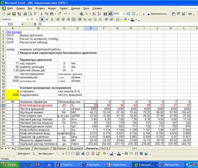Switch to Total Commander in the taskbar
Screen dimensions: 198x168
[x=68, y=165]
